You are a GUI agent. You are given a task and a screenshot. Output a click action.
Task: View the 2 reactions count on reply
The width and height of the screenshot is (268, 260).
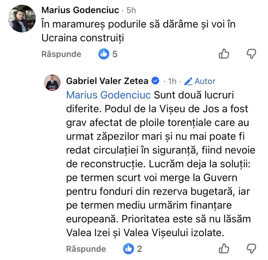(139, 248)
